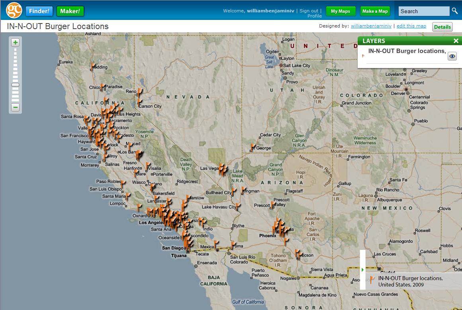462x310 pixels.
Task: Click the San Diego map label
Action: pyautogui.click(x=172, y=248)
